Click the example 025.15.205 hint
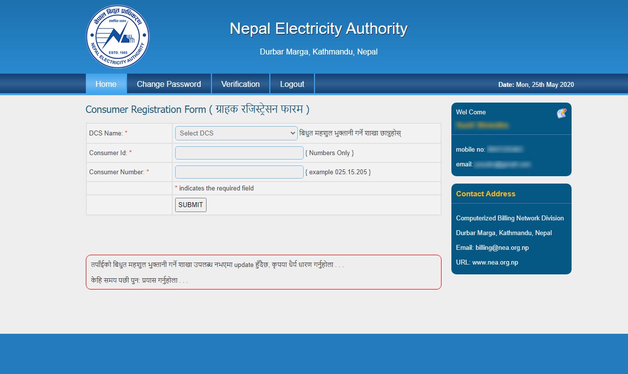628x374 pixels. (x=338, y=172)
